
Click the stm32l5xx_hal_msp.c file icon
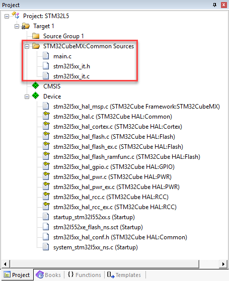point(46,106)
